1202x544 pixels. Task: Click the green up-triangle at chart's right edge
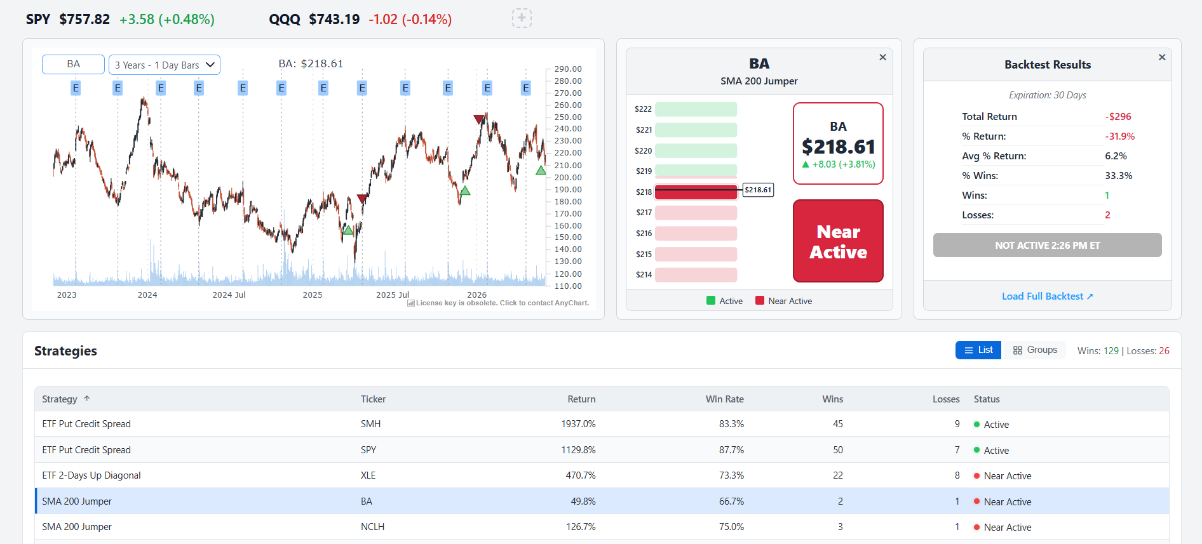541,170
